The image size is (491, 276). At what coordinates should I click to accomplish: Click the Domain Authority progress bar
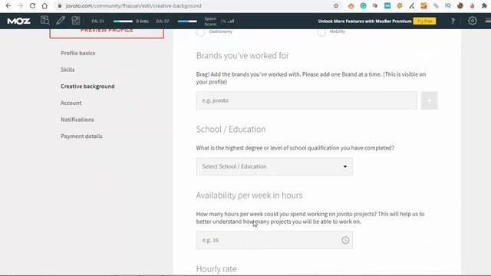pyautogui.click(x=187, y=21)
